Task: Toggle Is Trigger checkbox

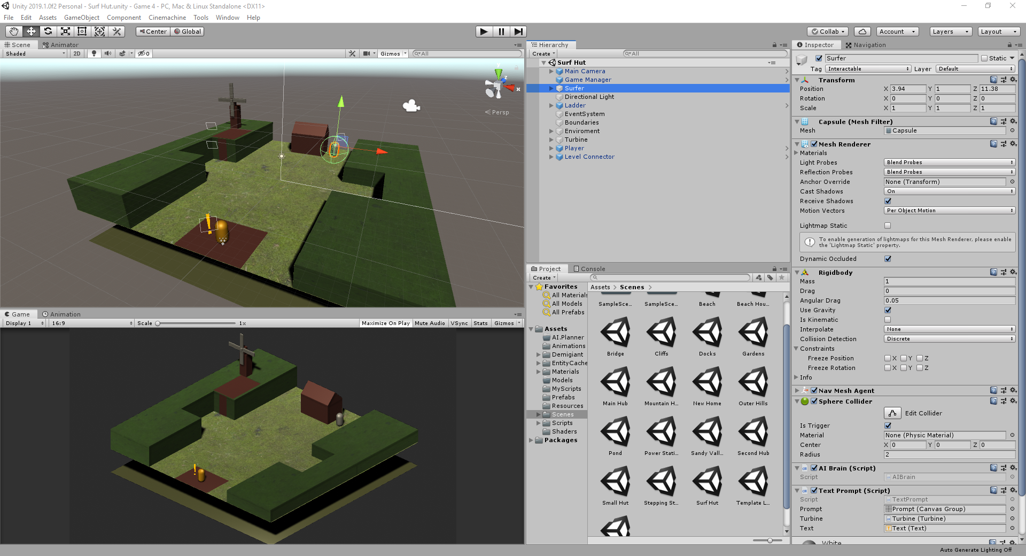Action: pos(888,426)
